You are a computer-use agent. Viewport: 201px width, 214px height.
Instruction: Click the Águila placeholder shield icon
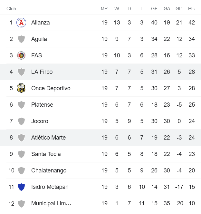(21, 39)
